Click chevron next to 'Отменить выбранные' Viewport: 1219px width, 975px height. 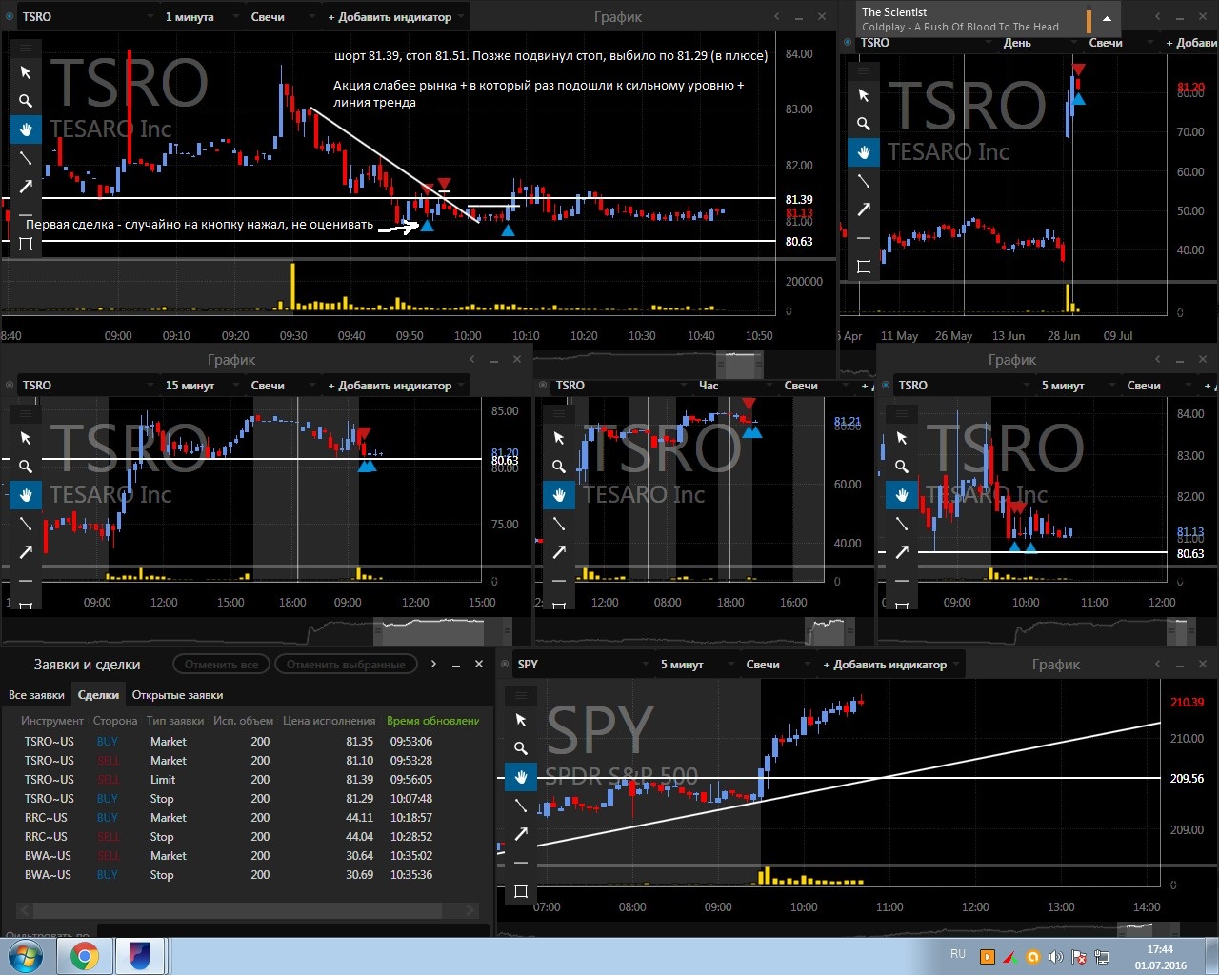point(433,664)
